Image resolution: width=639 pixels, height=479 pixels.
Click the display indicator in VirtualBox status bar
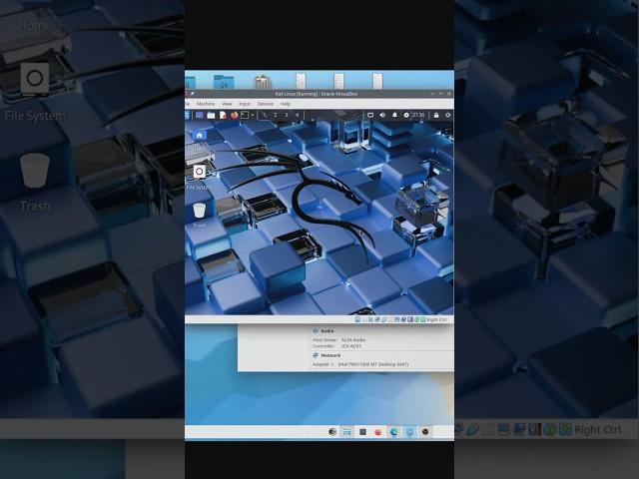[x=397, y=319]
